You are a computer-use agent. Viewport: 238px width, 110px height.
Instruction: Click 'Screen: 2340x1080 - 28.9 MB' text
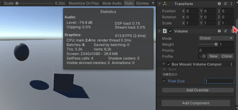pos(92,54)
